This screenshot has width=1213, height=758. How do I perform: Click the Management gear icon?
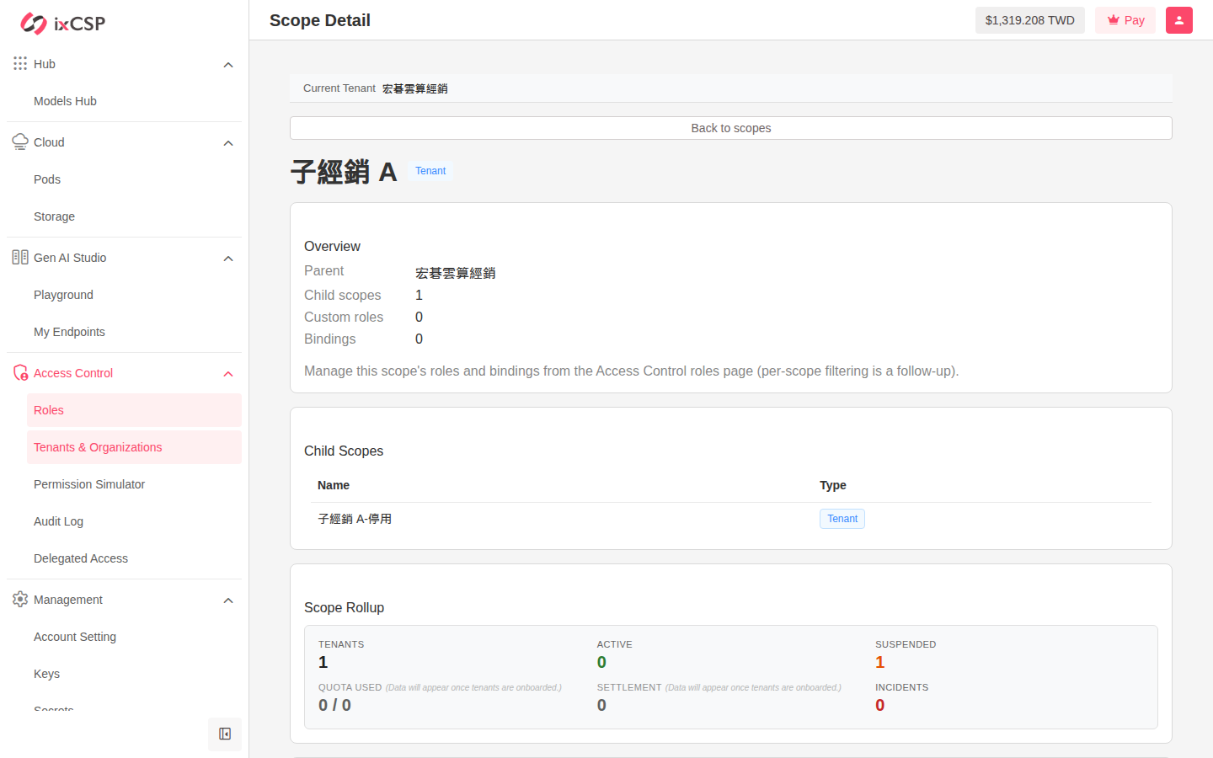click(x=20, y=600)
